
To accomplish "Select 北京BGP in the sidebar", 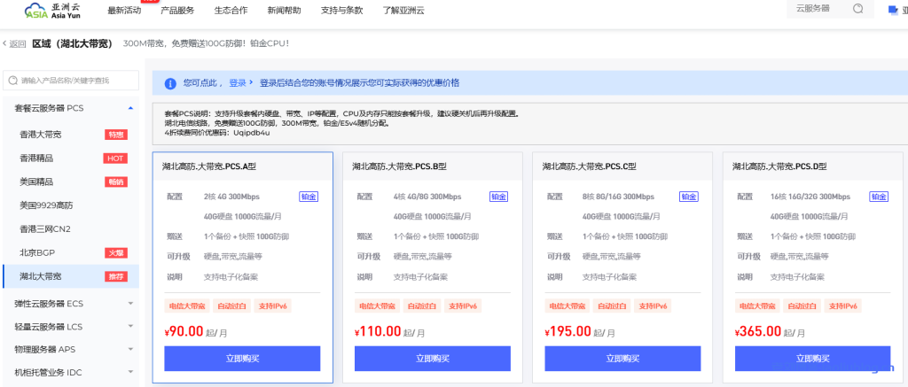I will (37, 252).
